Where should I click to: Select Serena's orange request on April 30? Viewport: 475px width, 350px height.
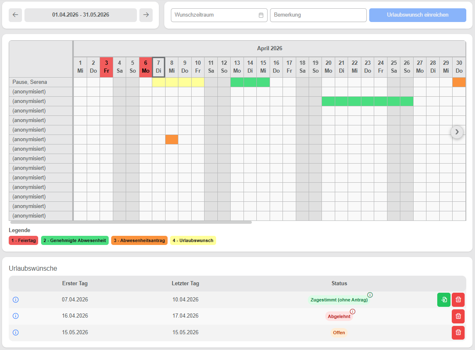[x=459, y=82]
